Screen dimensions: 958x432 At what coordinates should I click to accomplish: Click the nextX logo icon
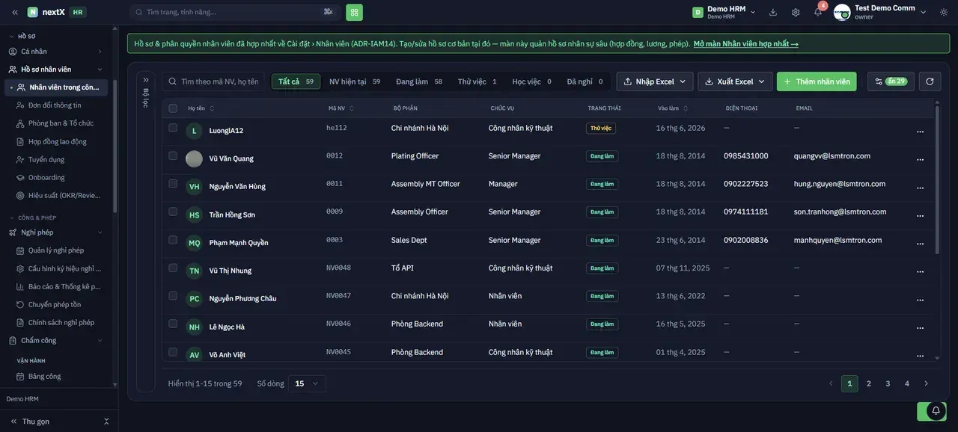[x=33, y=12]
